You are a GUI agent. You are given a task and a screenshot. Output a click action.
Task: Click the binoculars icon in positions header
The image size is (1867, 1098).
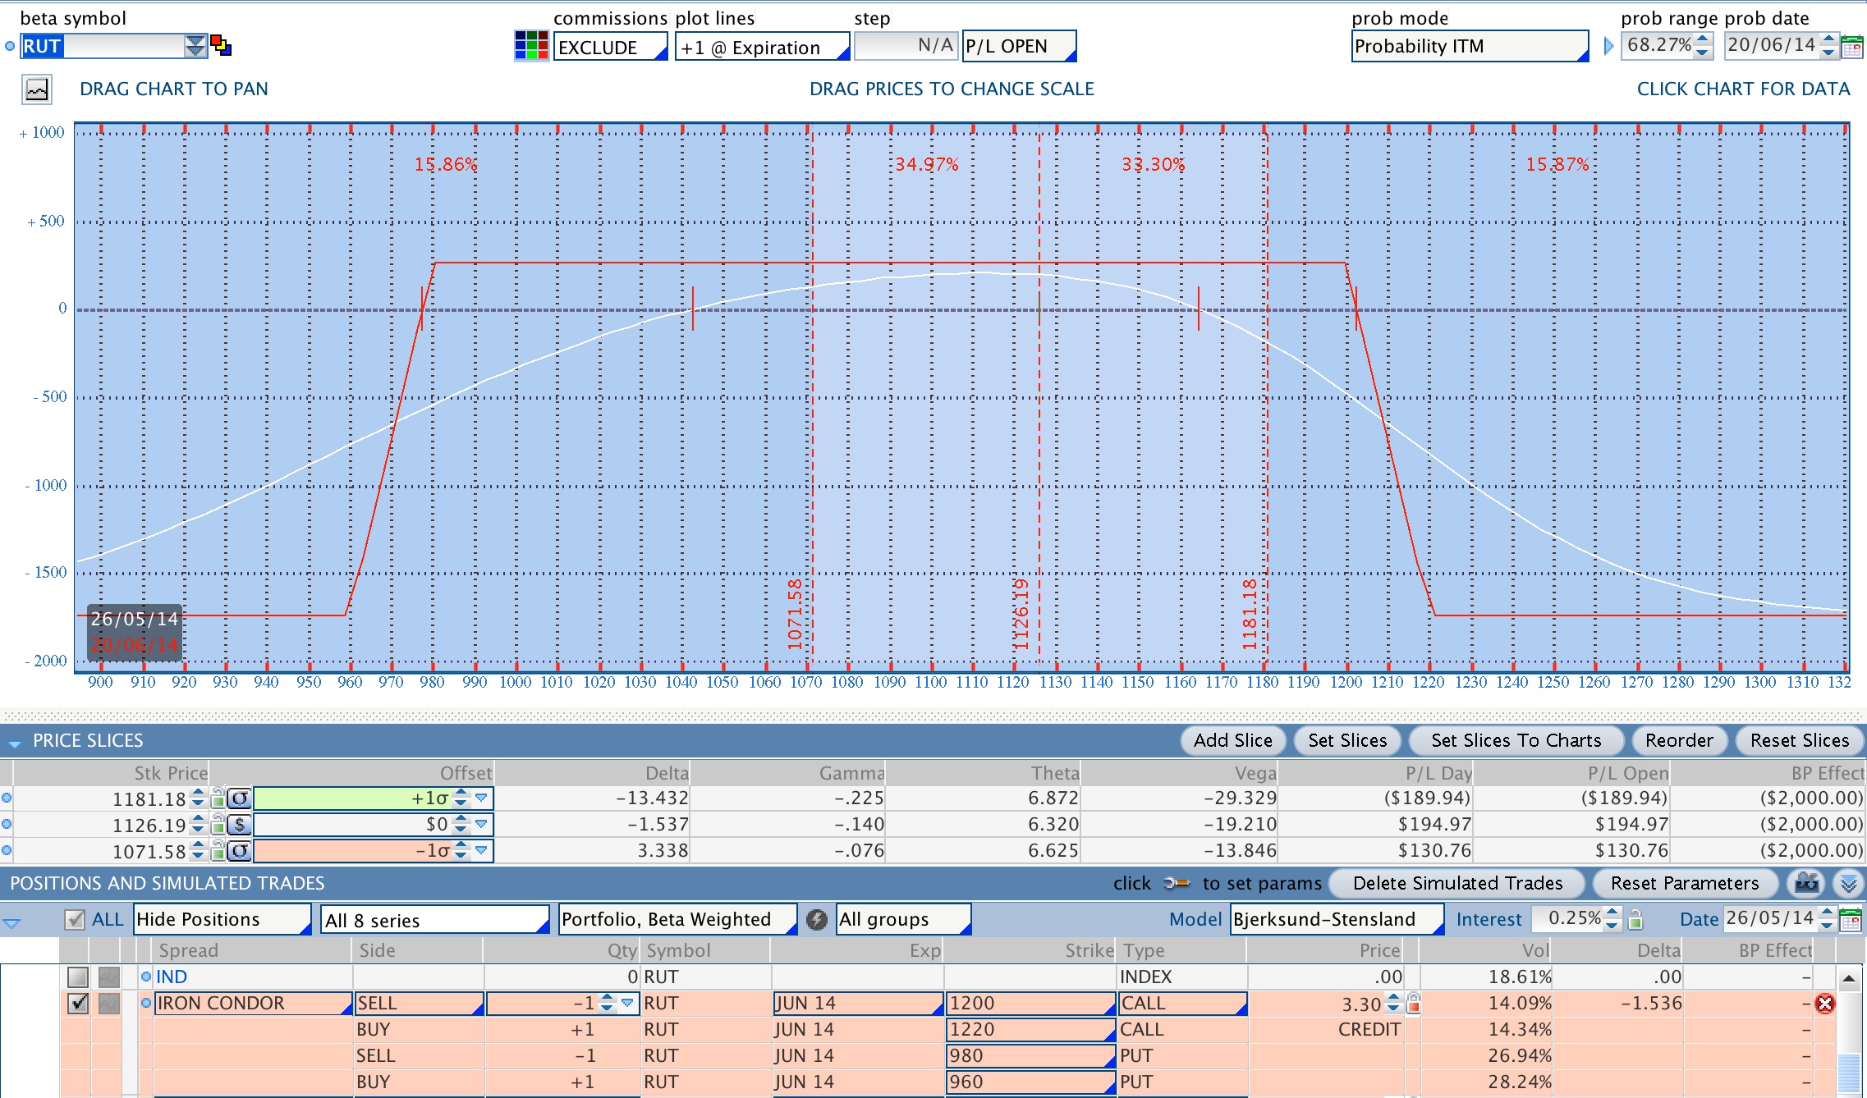tap(1806, 884)
